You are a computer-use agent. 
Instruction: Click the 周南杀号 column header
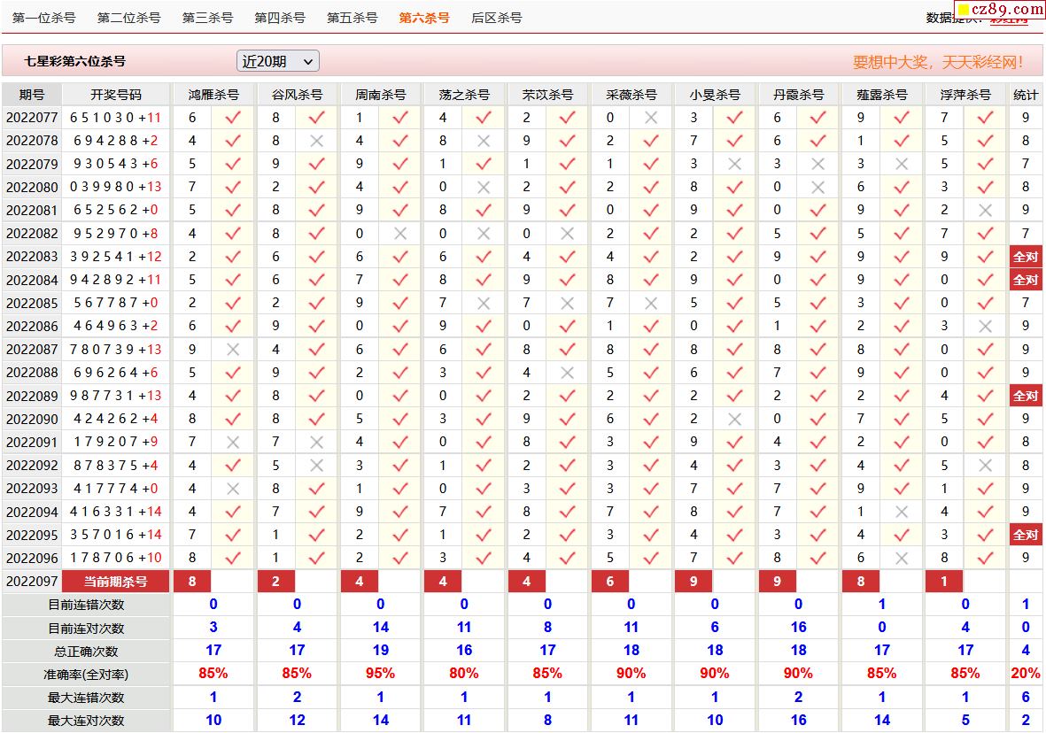point(380,95)
